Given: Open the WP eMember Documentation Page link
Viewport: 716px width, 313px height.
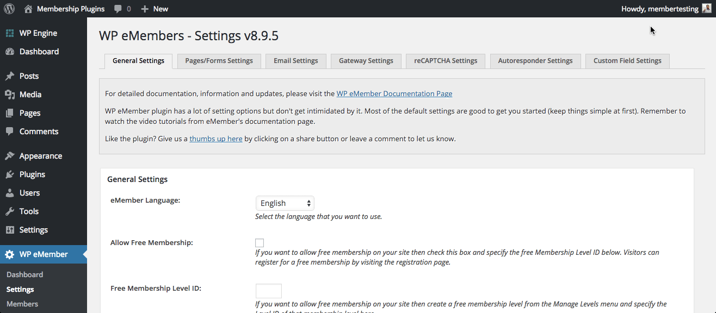Looking at the screenshot, I should point(394,93).
